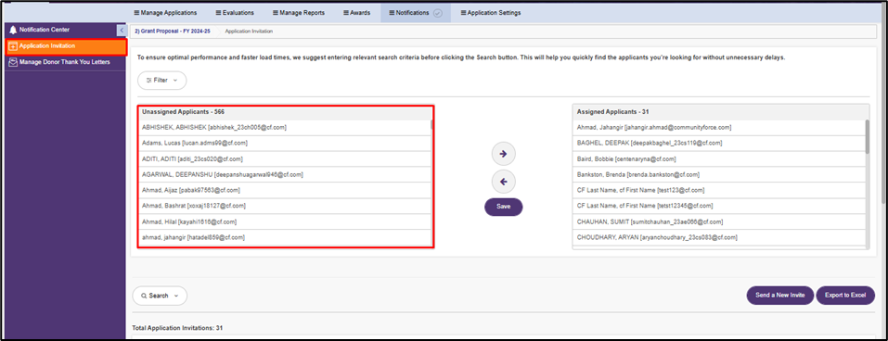Select BAGHEL, DEEPAK in assigned list
This screenshot has width=888, height=341.
(719, 143)
